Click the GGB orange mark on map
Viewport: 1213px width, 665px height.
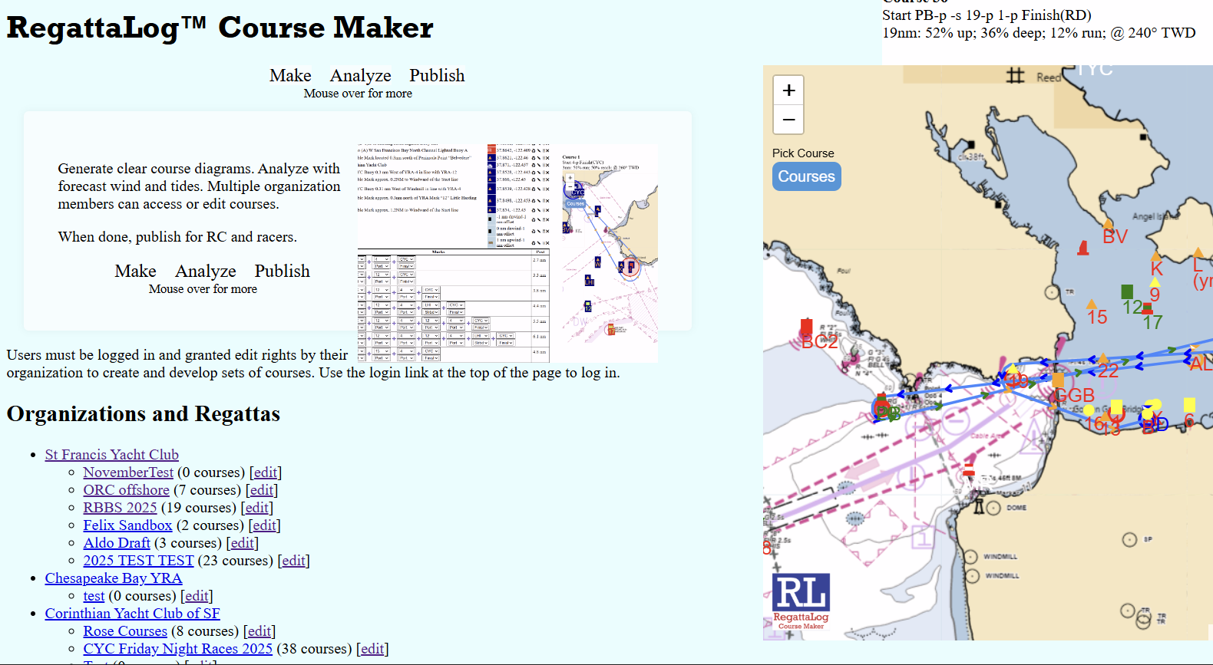pos(1058,380)
